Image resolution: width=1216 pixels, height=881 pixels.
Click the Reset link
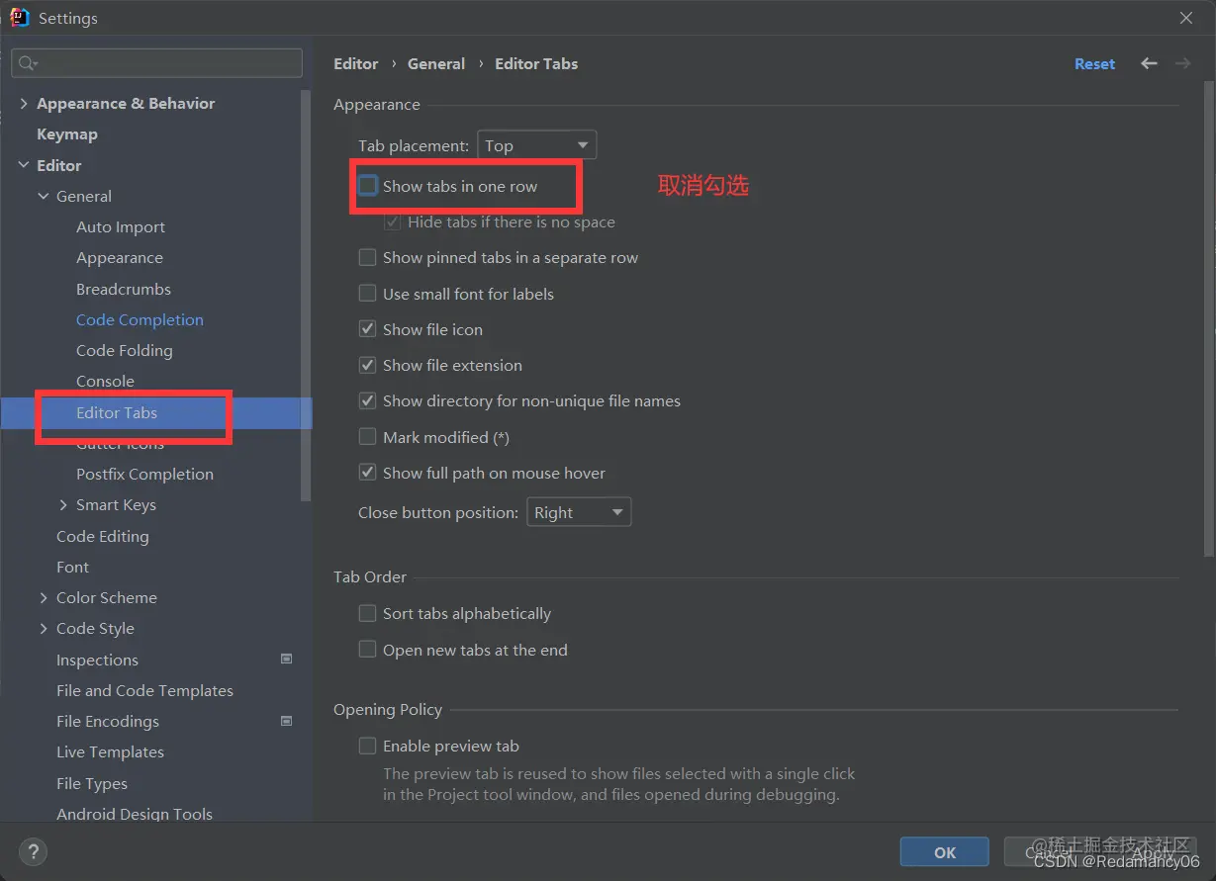point(1094,63)
